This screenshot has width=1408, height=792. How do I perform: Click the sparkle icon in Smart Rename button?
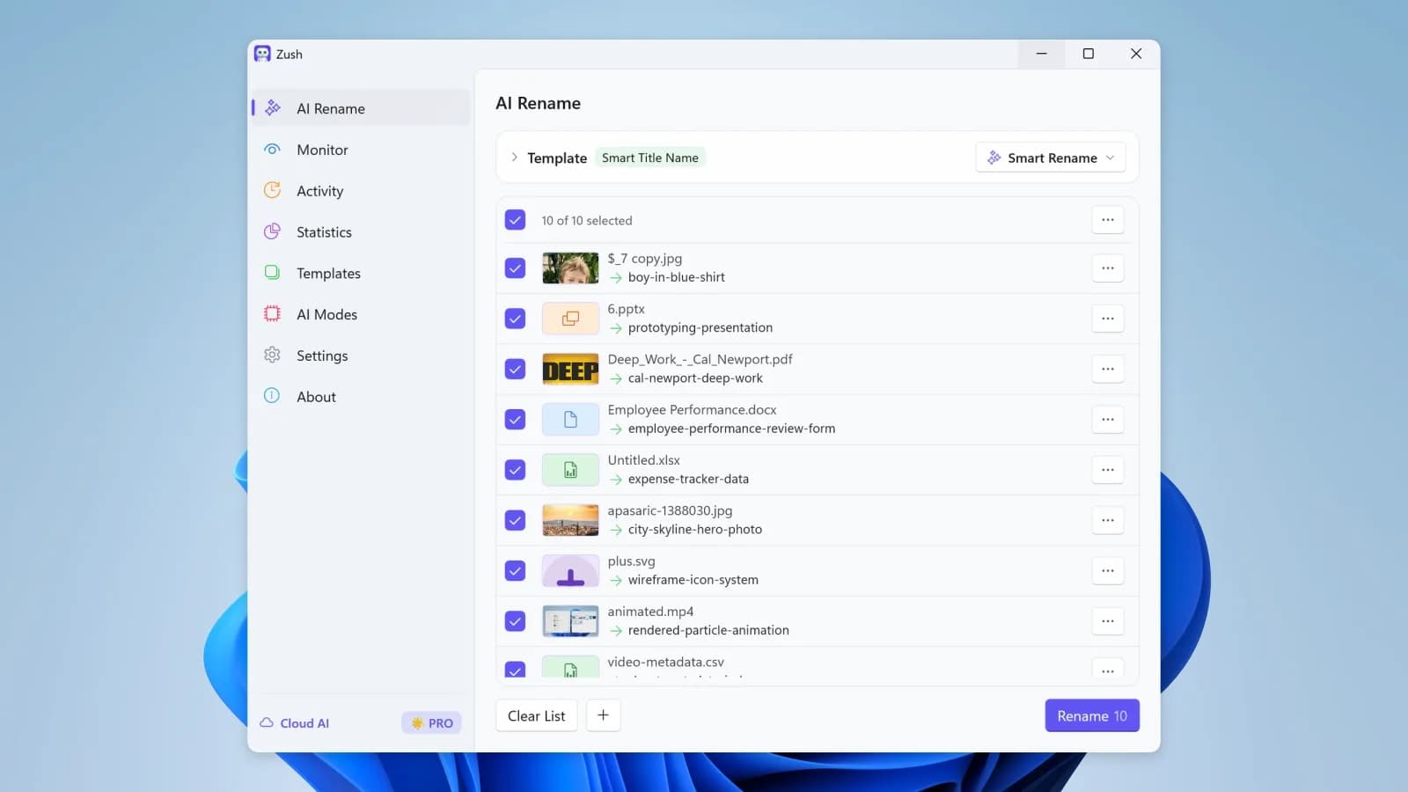[994, 158]
